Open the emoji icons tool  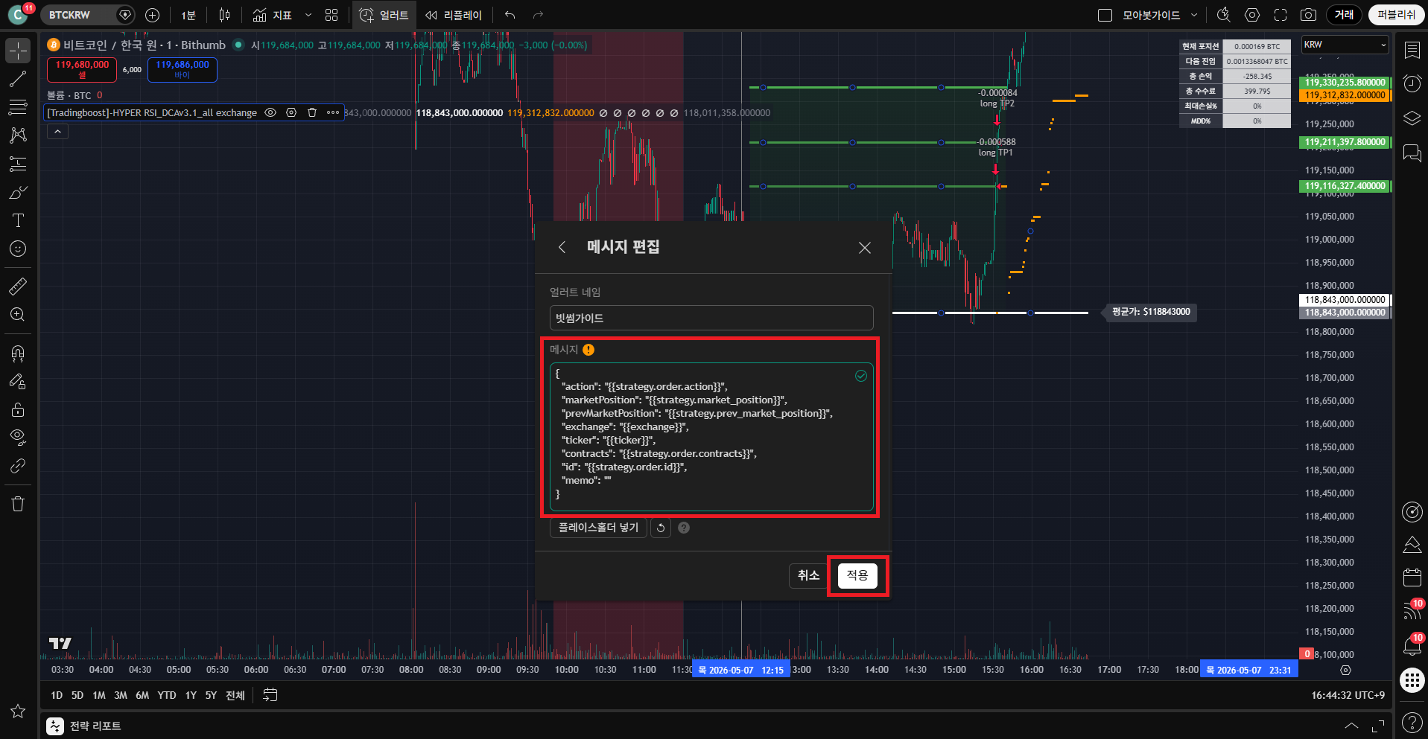(18, 249)
